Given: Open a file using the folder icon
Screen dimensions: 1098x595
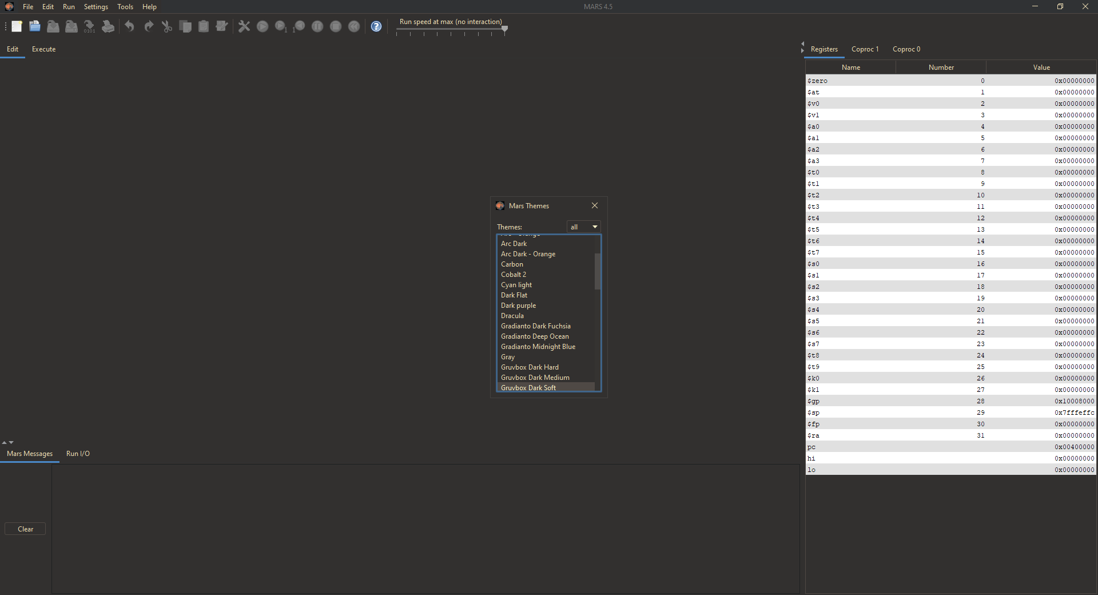Looking at the screenshot, I should [x=35, y=26].
